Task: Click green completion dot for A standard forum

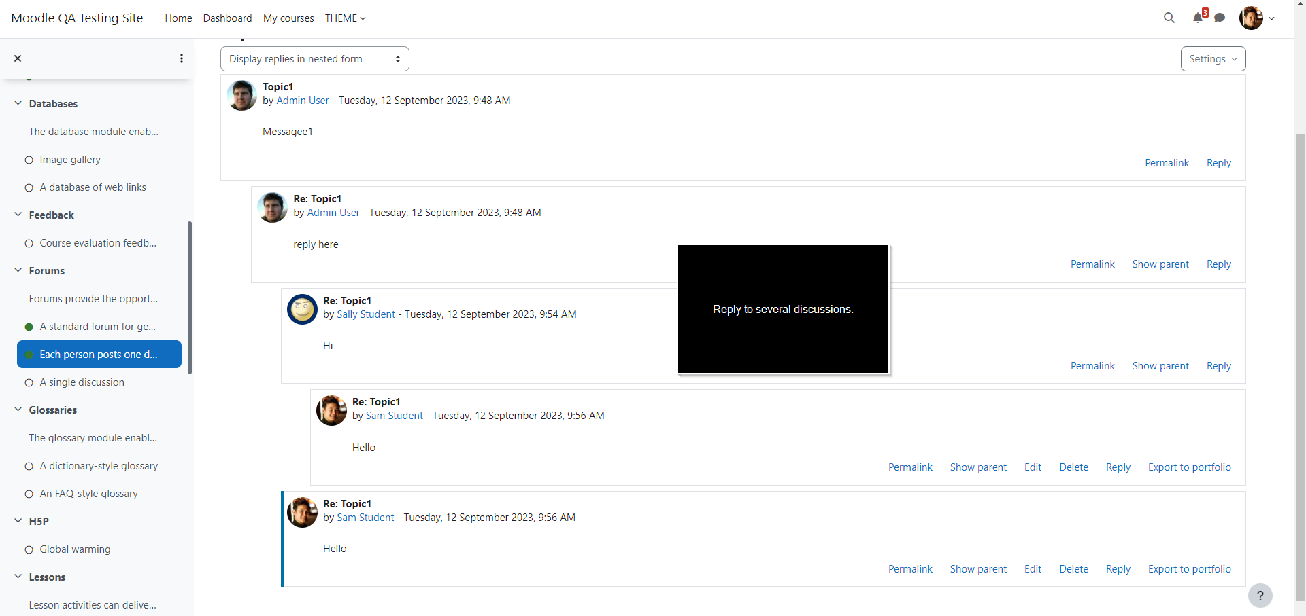Action: pos(29,327)
